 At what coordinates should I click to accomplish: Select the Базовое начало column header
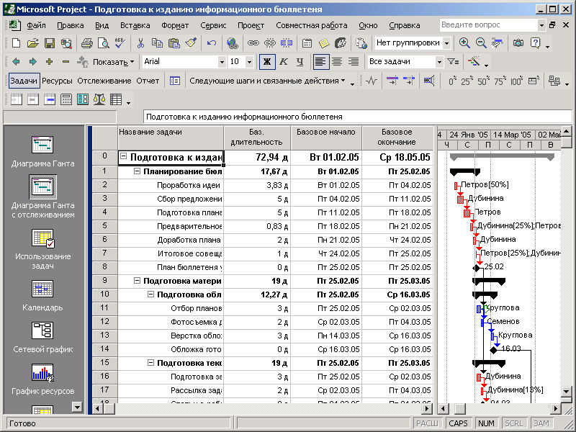[326, 138]
